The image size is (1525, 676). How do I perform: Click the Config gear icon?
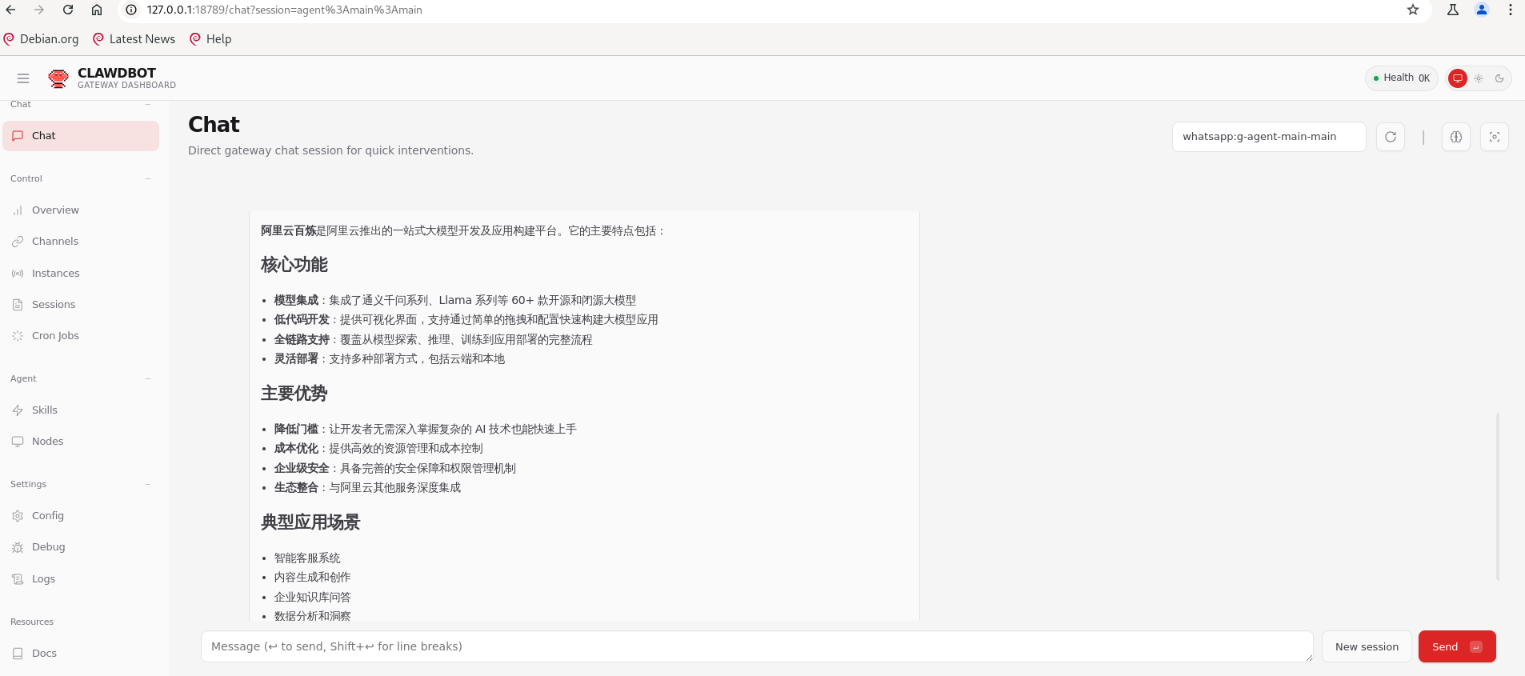18,516
